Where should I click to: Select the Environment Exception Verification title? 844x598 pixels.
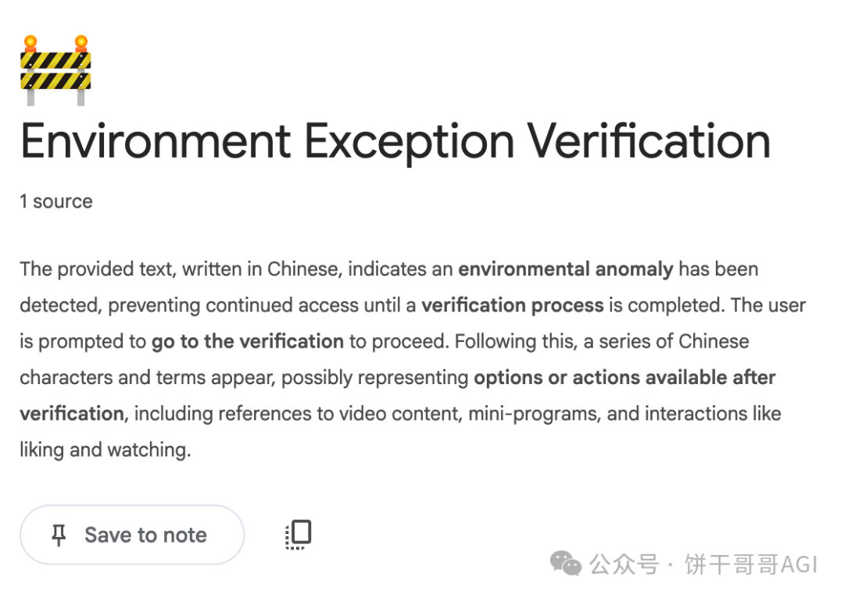(395, 141)
